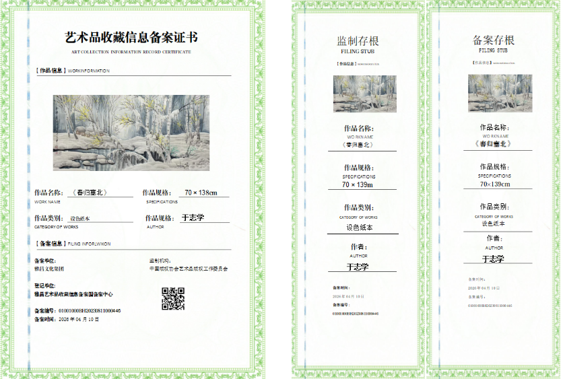Click the 作品类别 label in the 备案存根 stub
Screen dimensions: 561x379
click(494, 207)
